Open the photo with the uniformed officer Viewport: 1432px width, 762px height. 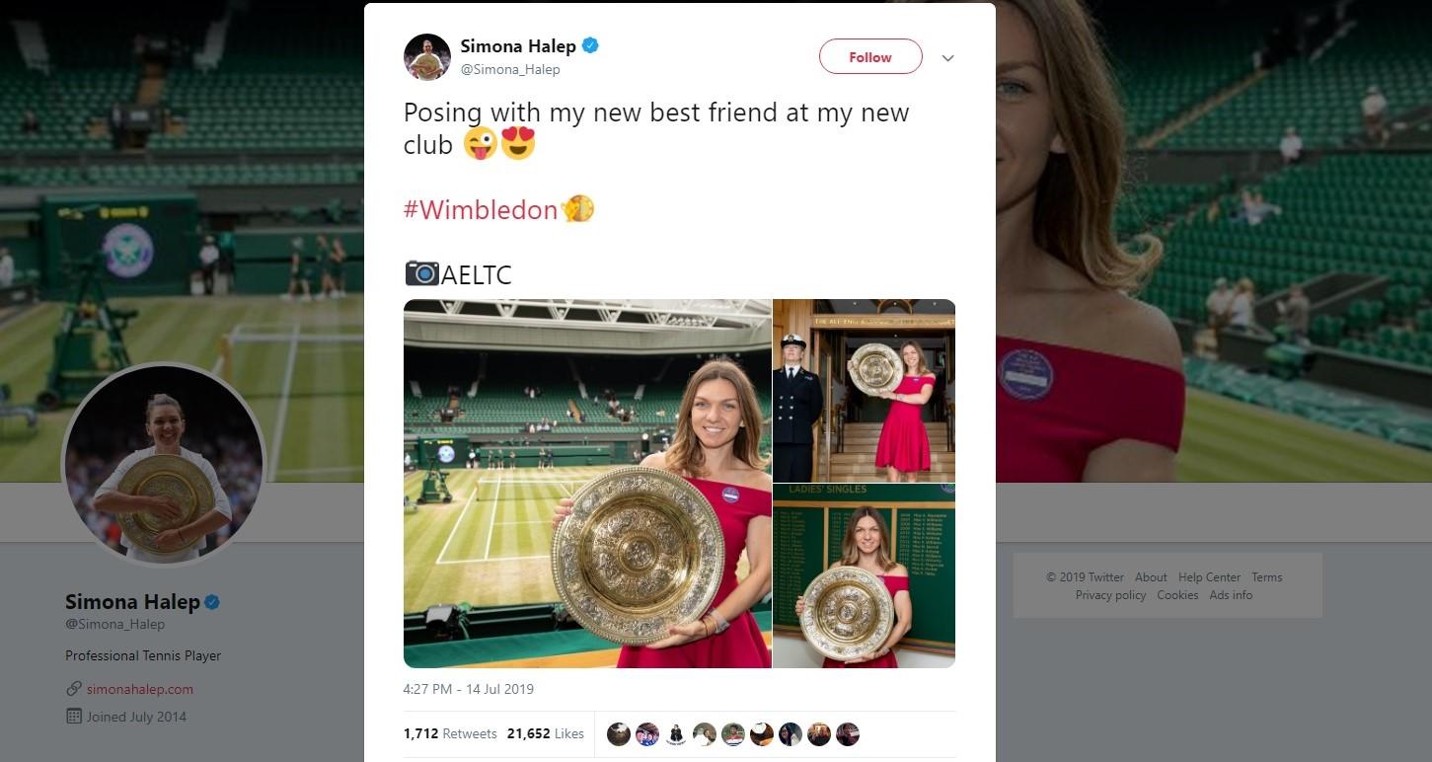tap(864, 390)
